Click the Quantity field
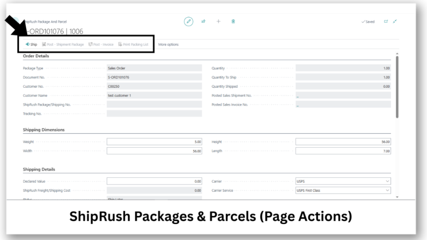 [x=343, y=68]
